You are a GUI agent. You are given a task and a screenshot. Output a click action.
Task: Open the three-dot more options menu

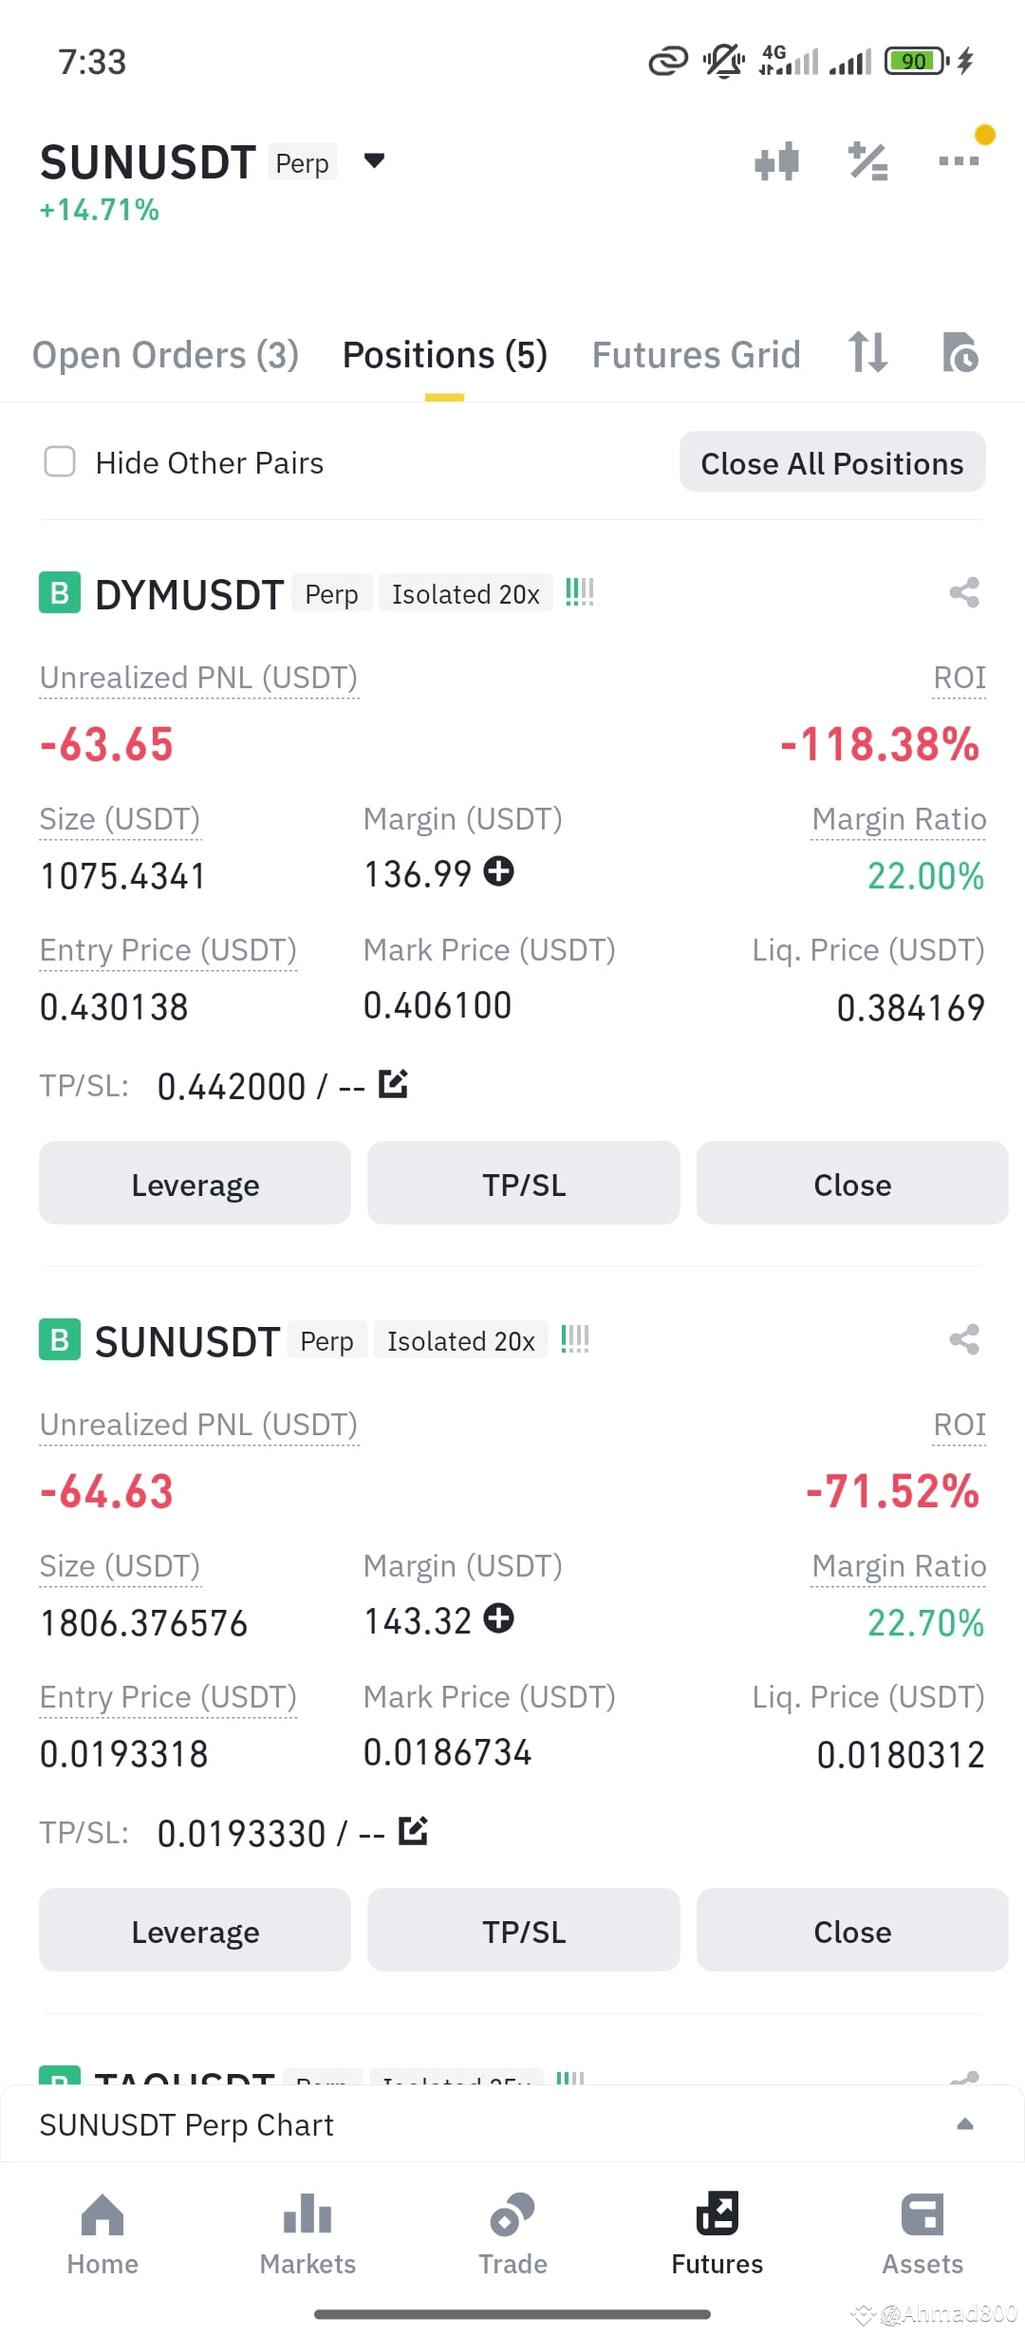click(959, 160)
